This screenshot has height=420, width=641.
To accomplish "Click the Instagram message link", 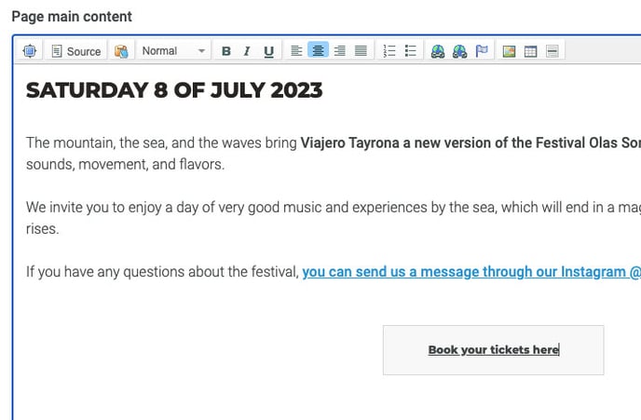I will pyautogui.click(x=466, y=272).
